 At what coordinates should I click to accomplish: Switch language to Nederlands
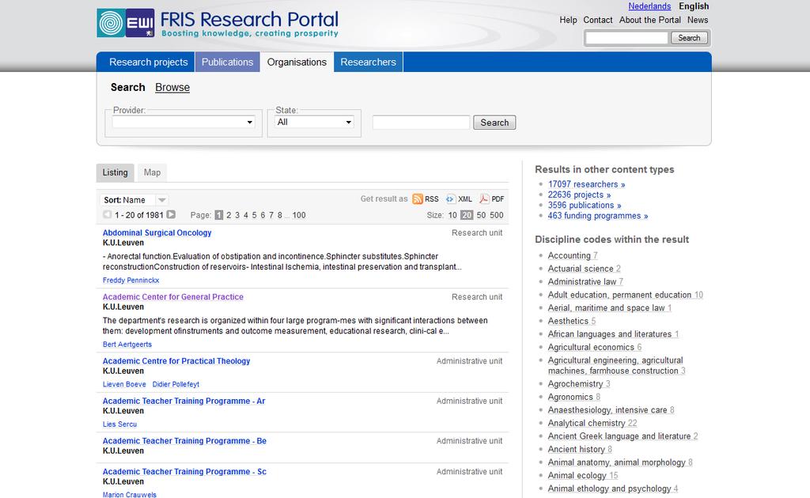[x=649, y=6]
